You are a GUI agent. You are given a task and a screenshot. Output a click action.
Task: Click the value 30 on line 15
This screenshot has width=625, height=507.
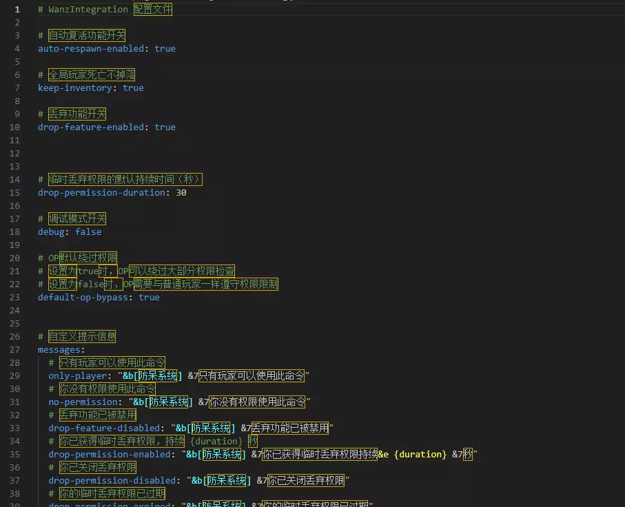tap(181, 192)
